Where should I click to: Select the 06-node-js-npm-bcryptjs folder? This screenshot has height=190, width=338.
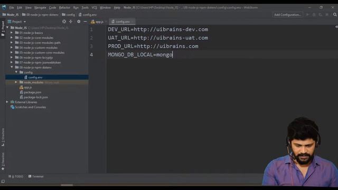[34, 58]
